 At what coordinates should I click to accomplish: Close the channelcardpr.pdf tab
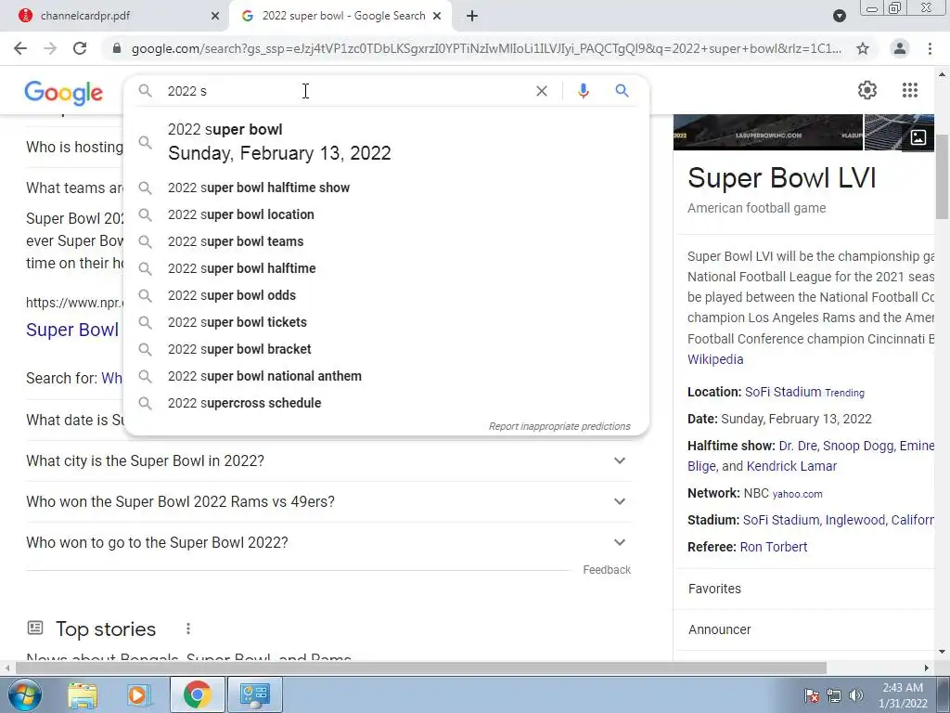[x=215, y=16]
